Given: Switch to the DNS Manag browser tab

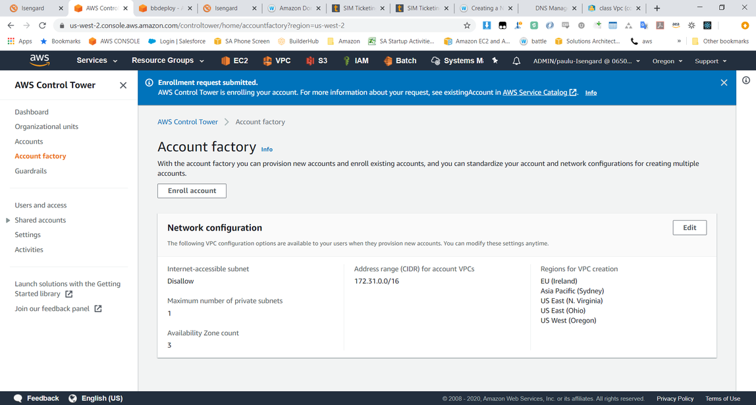Looking at the screenshot, I should (550, 8).
